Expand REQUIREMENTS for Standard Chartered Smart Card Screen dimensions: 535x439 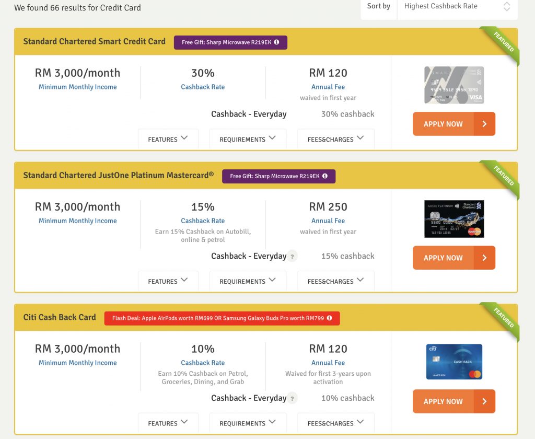pyautogui.click(x=248, y=139)
